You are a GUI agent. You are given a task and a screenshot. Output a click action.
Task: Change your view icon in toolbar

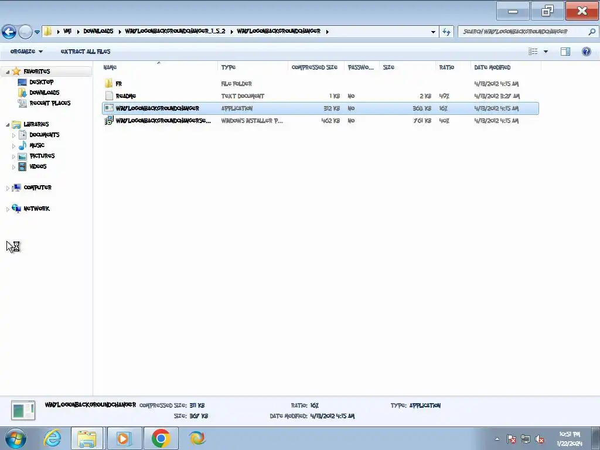tap(533, 52)
